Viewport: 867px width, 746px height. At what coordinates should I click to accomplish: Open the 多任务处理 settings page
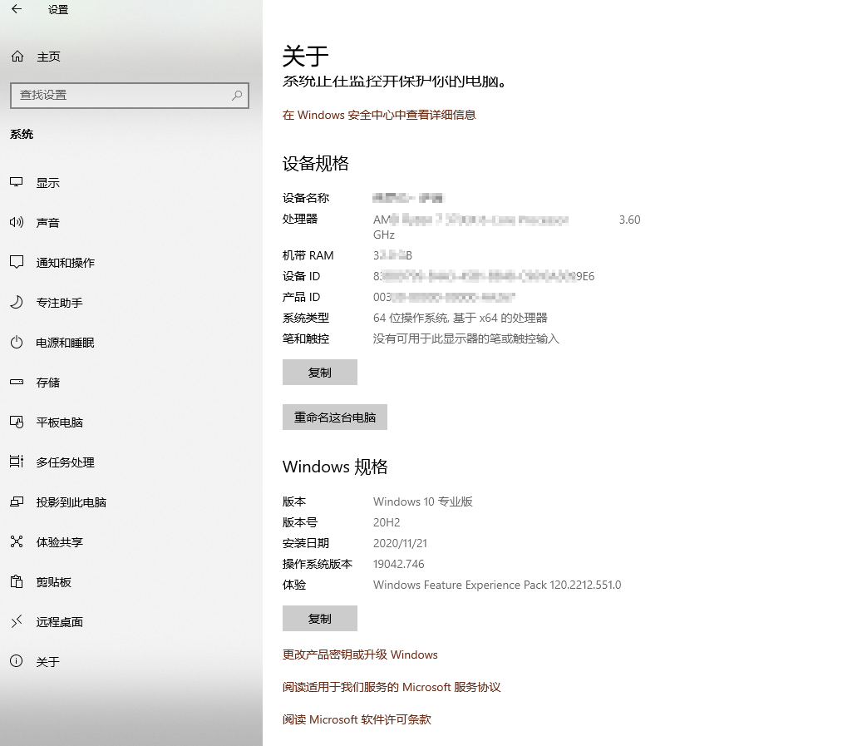tap(131, 462)
